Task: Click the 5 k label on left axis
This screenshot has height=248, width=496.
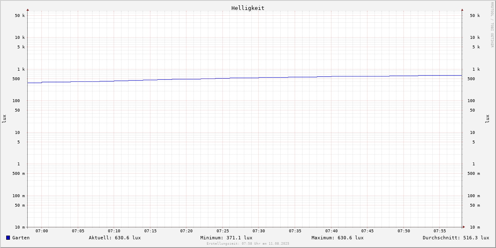Action: [21, 47]
